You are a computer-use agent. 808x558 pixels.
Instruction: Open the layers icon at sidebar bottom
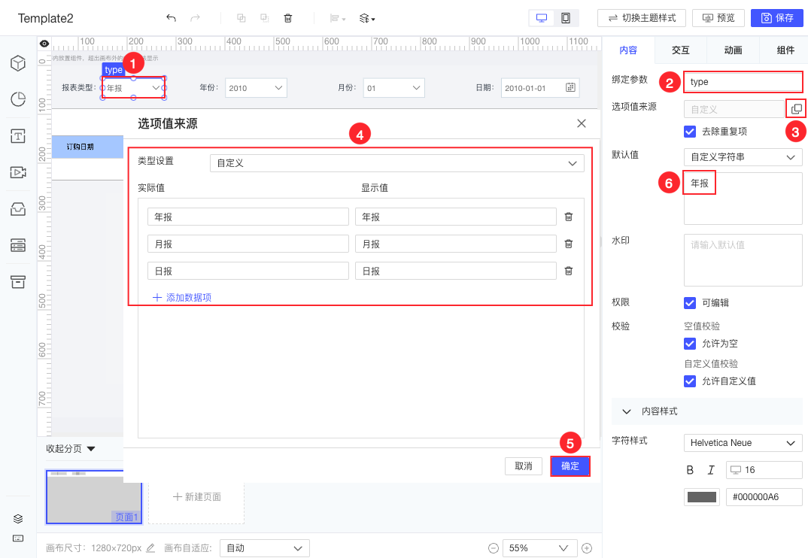point(18,518)
